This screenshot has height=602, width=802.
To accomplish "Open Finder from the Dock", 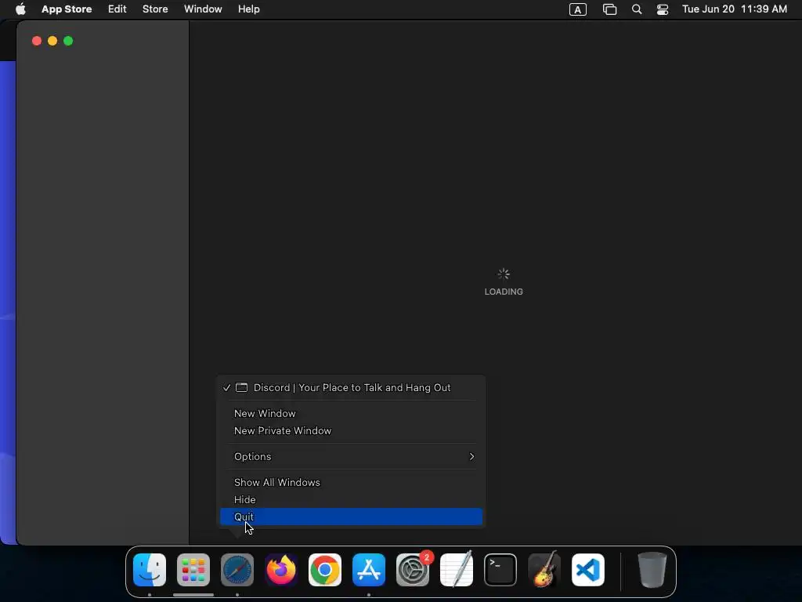I will 150,570.
